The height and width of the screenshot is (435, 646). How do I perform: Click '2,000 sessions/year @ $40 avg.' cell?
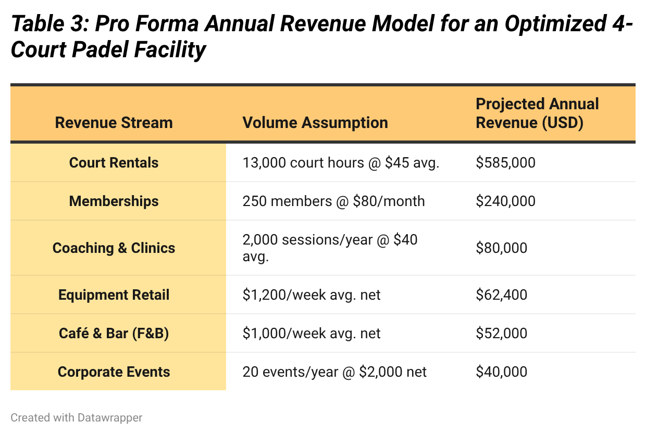tap(330, 248)
